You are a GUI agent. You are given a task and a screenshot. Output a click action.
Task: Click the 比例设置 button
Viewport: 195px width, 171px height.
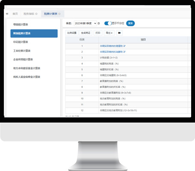(x=72, y=33)
